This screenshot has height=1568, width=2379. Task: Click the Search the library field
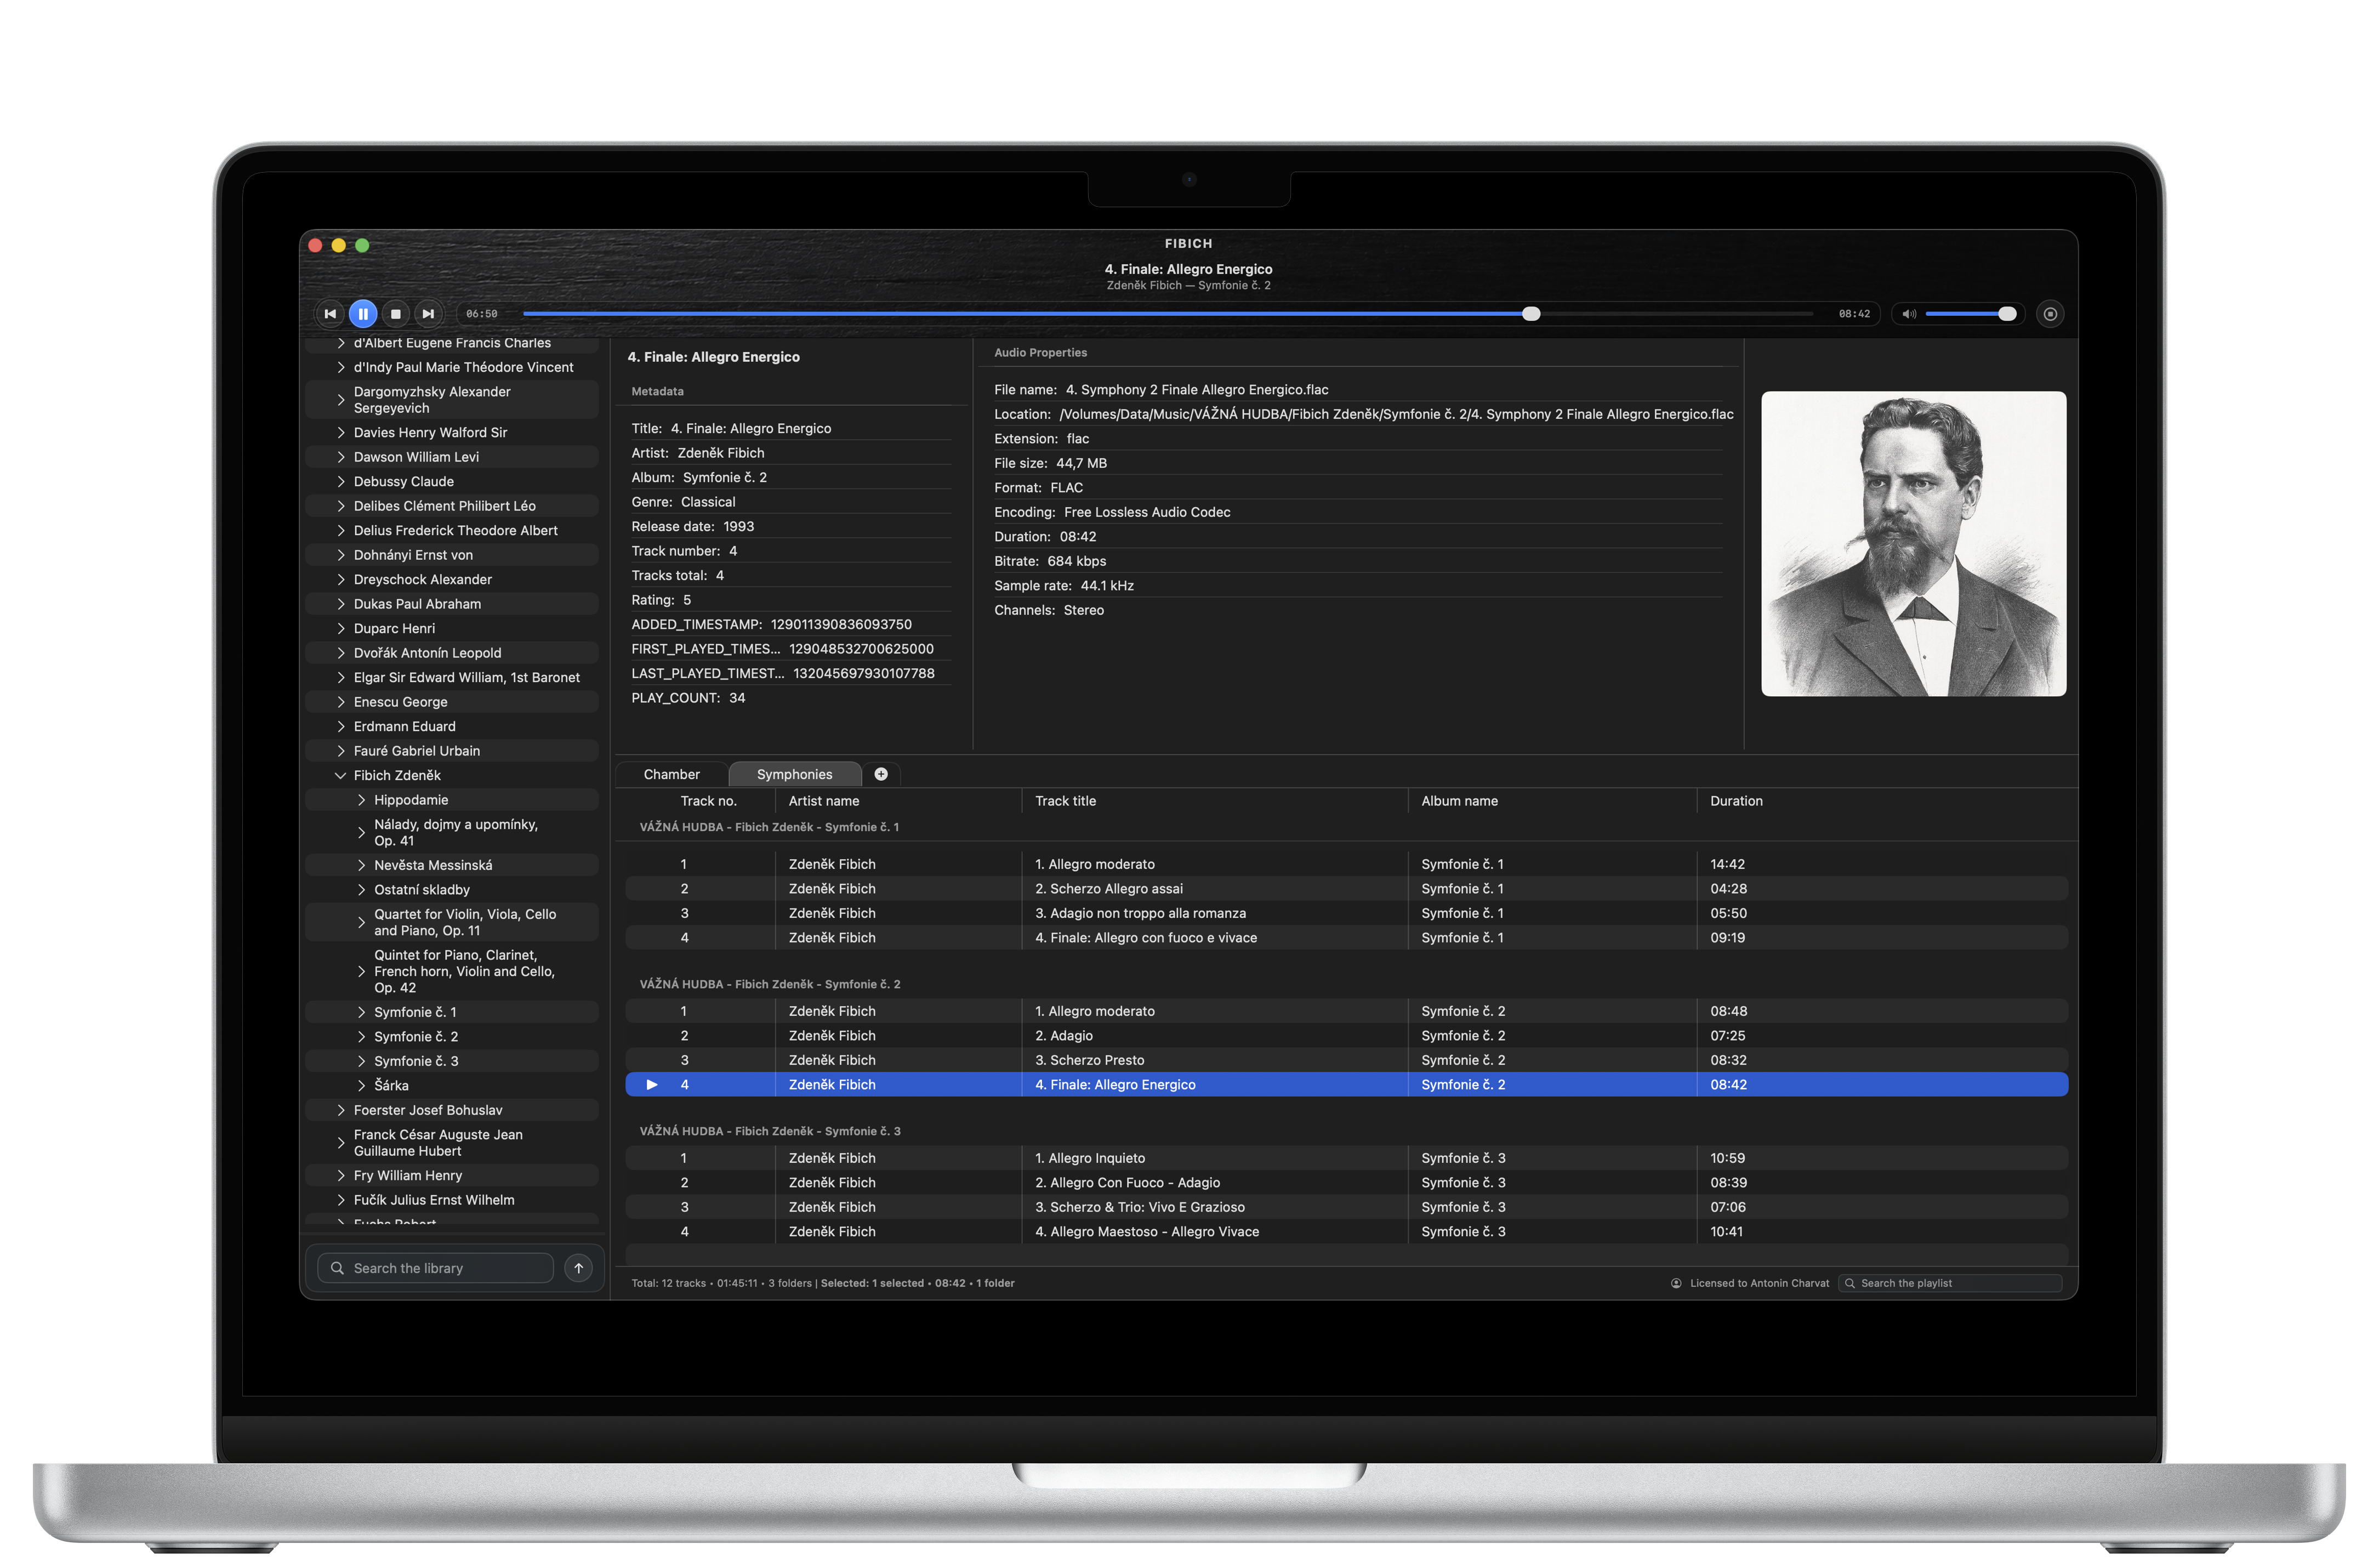pyautogui.click(x=435, y=1268)
